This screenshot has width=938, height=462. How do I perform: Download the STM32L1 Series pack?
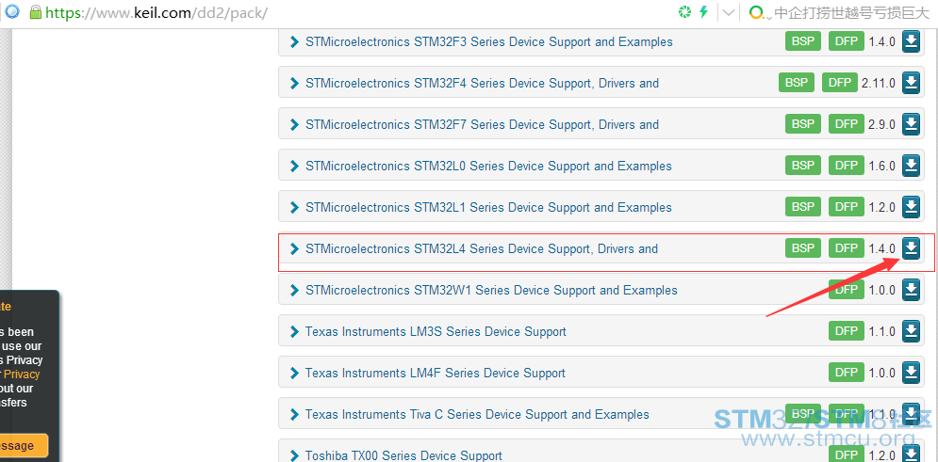coord(911,207)
